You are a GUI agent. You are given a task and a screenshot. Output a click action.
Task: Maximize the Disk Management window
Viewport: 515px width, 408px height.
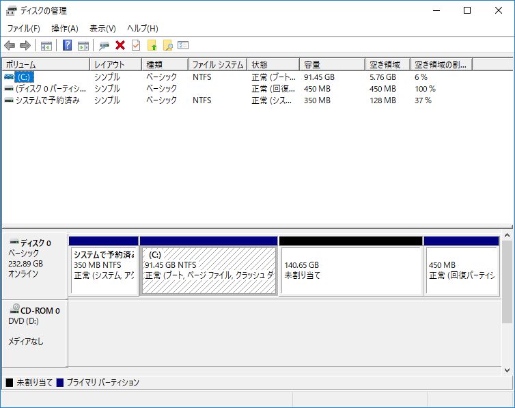(467, 10)
